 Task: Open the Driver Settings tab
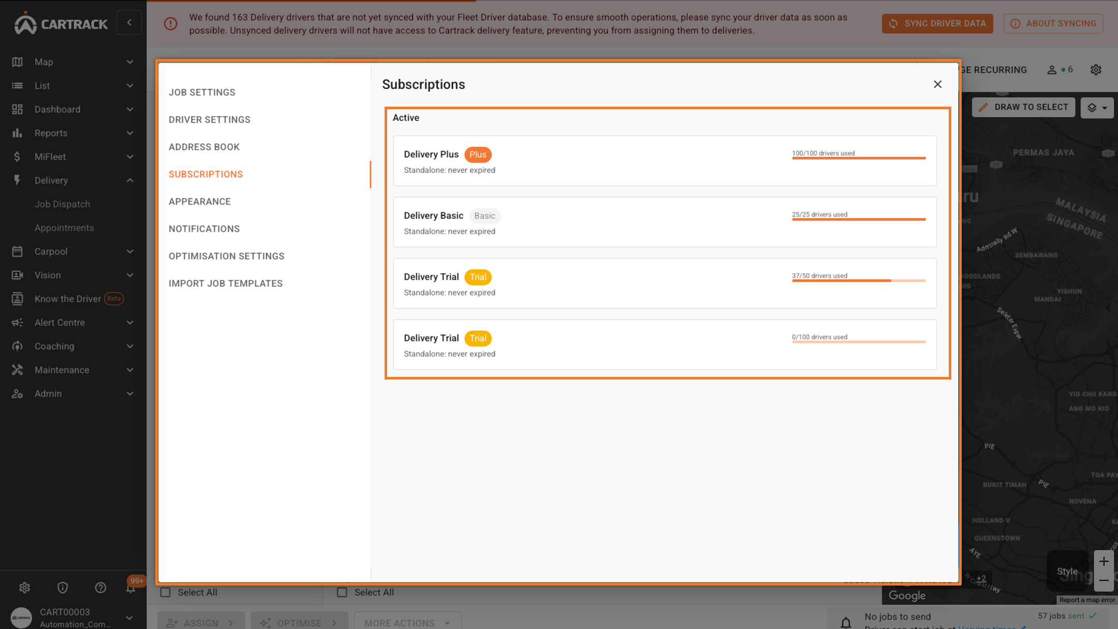point(209,120)
